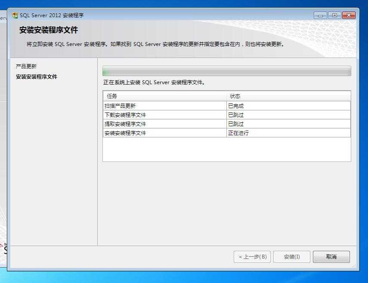Select the 扫描产品更新 task row
This screenshot has height=283, width=368.
click(x=227, y=106)
